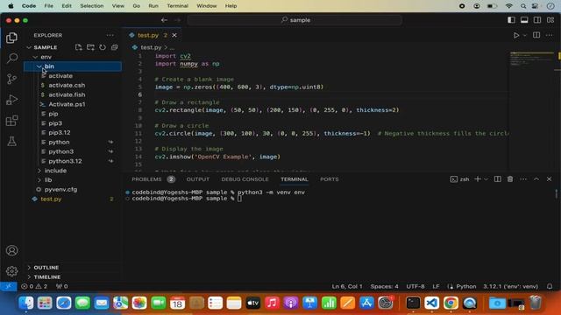Viewport: 561px width, 315px height.
Task: Split the terminal
Action: (x=497, y=178)
